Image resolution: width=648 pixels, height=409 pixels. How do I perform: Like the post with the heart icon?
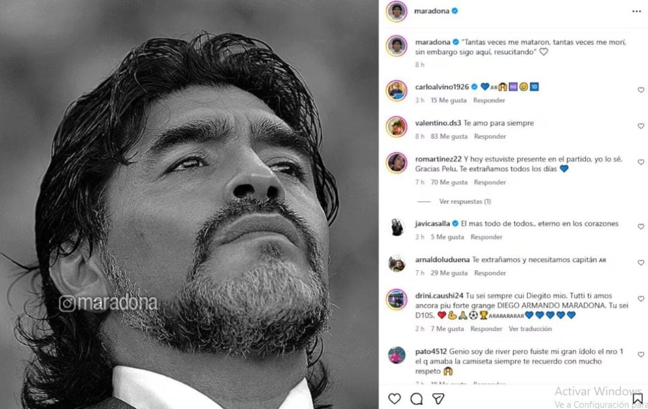394,399
